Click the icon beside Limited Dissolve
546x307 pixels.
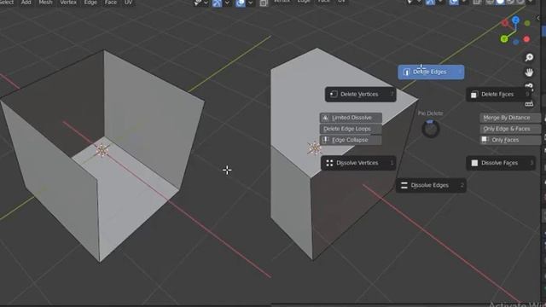pos(325,118)
